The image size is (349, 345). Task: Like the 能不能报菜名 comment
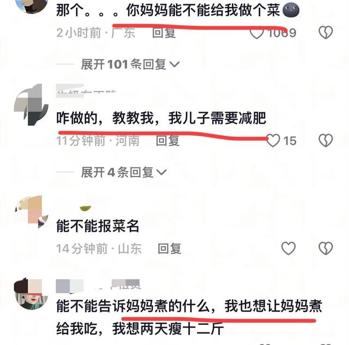coord(288,248)
